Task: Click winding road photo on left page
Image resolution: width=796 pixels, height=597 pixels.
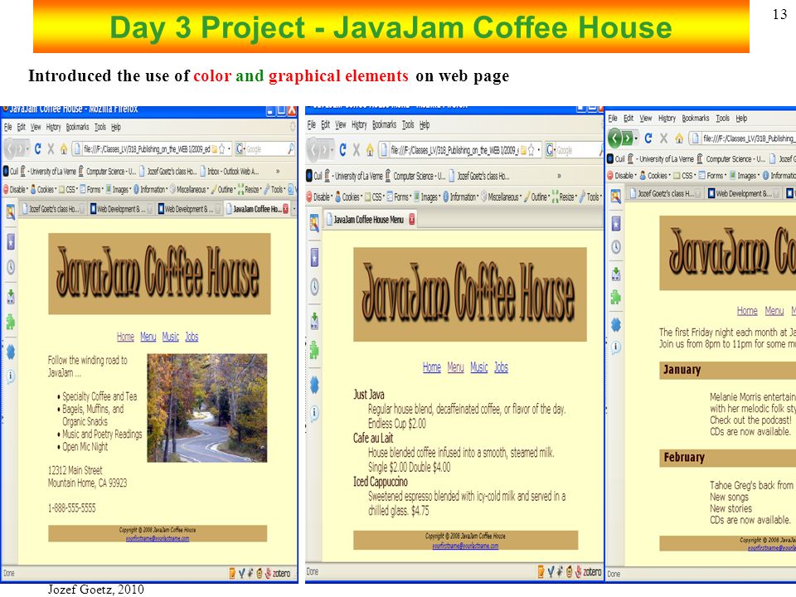Action: pos(206,408)
